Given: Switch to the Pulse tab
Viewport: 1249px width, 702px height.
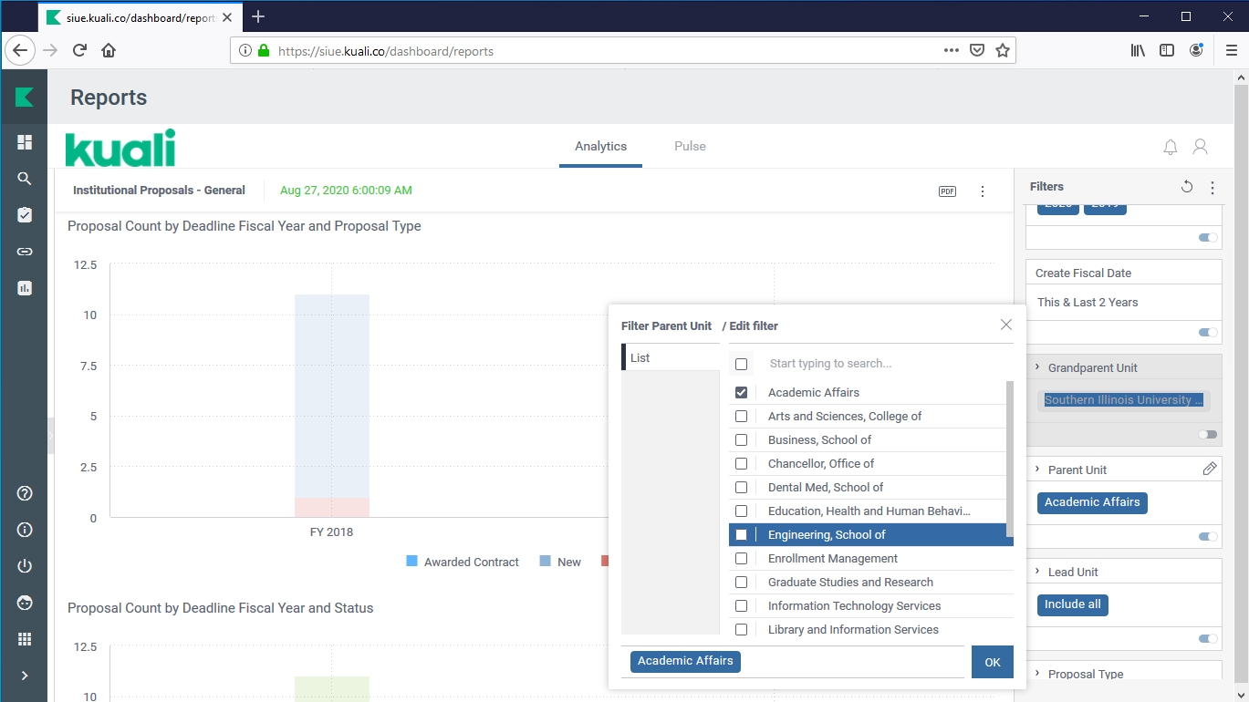Looking at the screenshot, I should pyautogui.click(x=690, y=147).
